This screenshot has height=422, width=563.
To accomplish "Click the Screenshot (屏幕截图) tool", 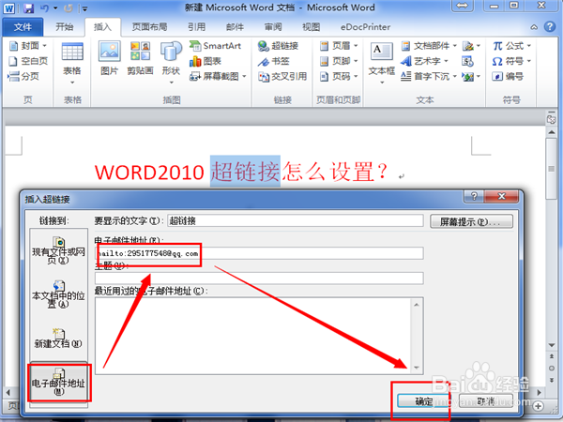I will (x=218, y=76).
